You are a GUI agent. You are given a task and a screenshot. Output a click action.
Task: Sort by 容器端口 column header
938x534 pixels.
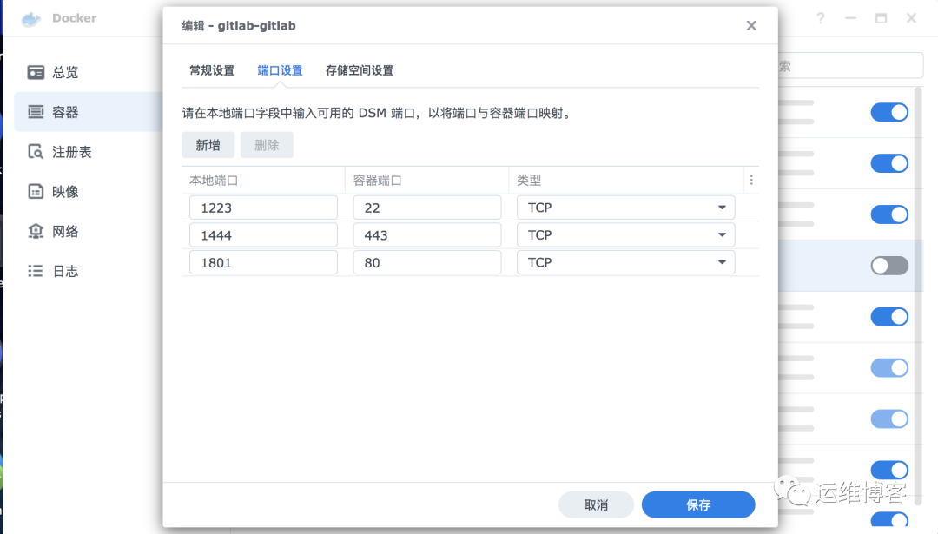tap(427, 180)
